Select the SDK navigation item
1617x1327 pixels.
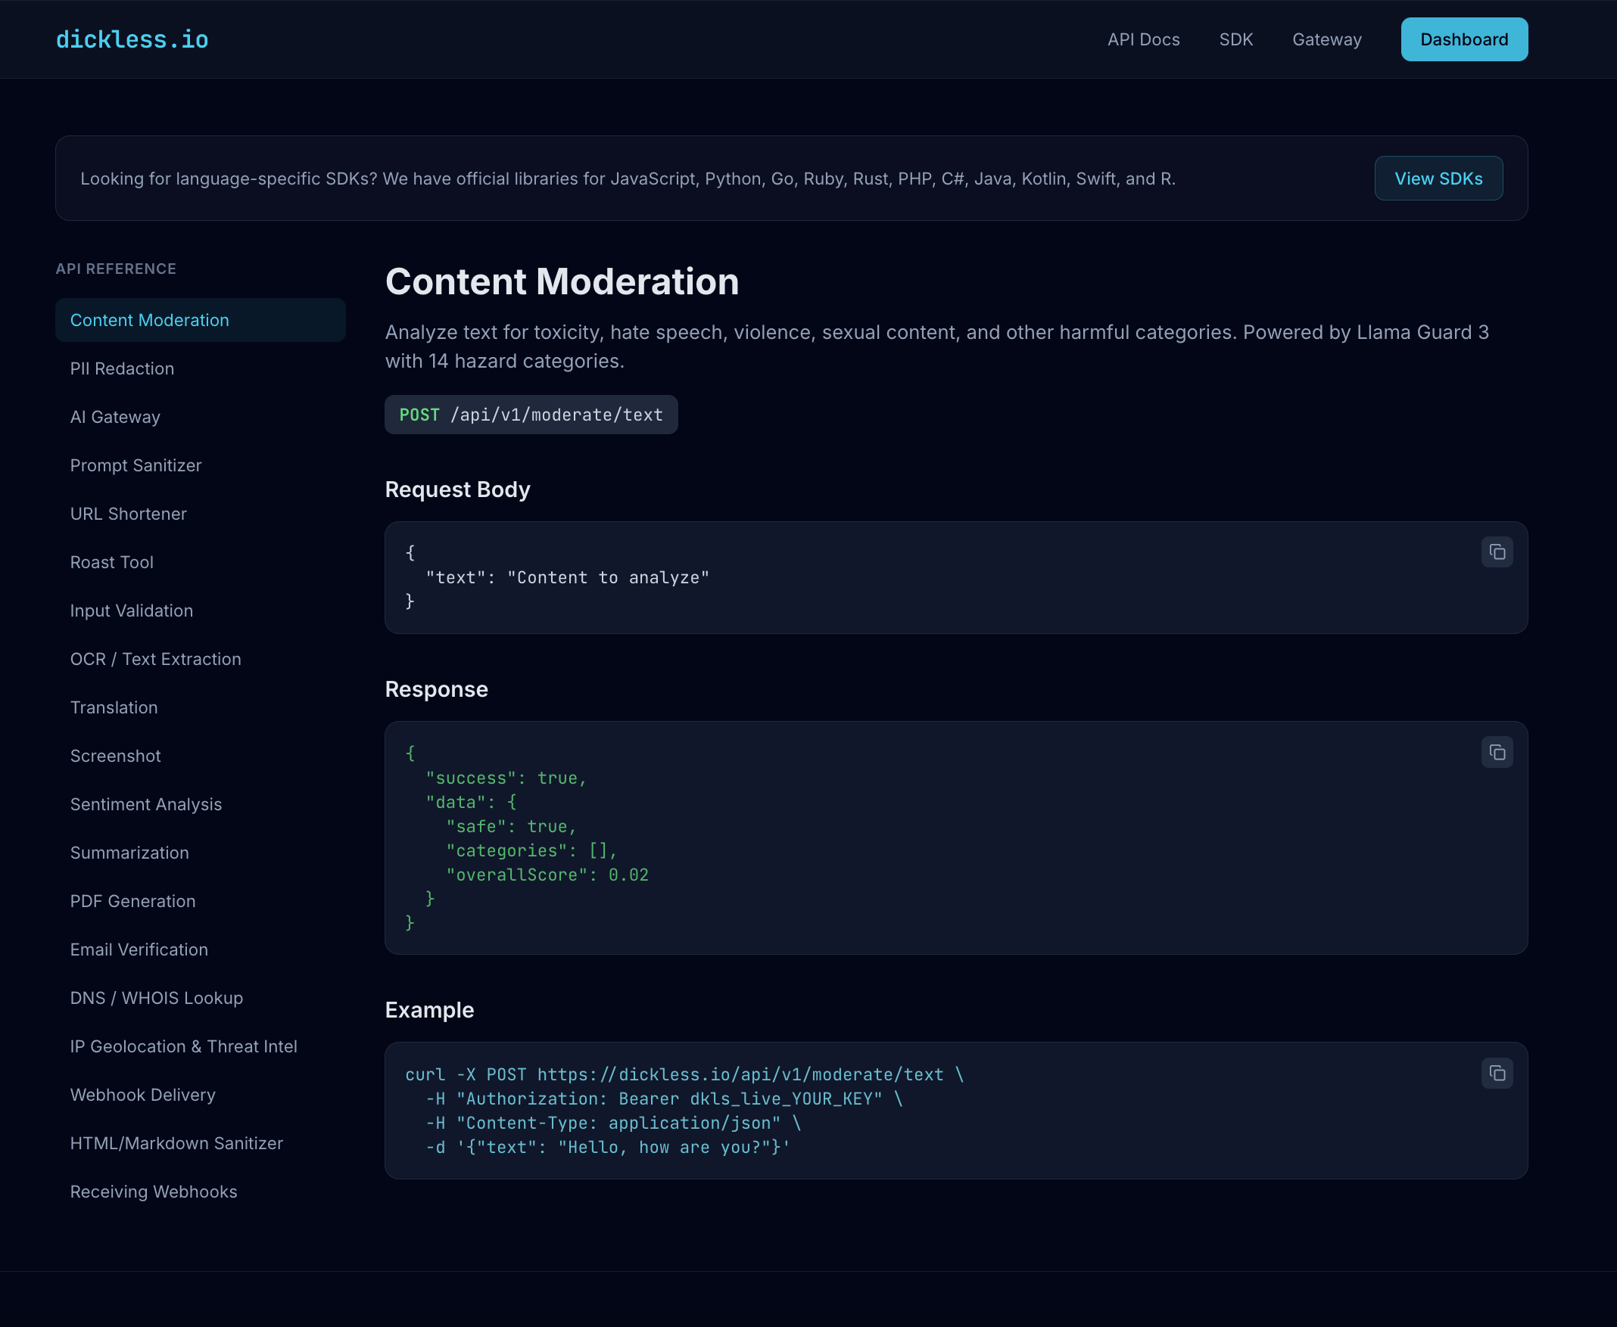[x=1236, y=39]
